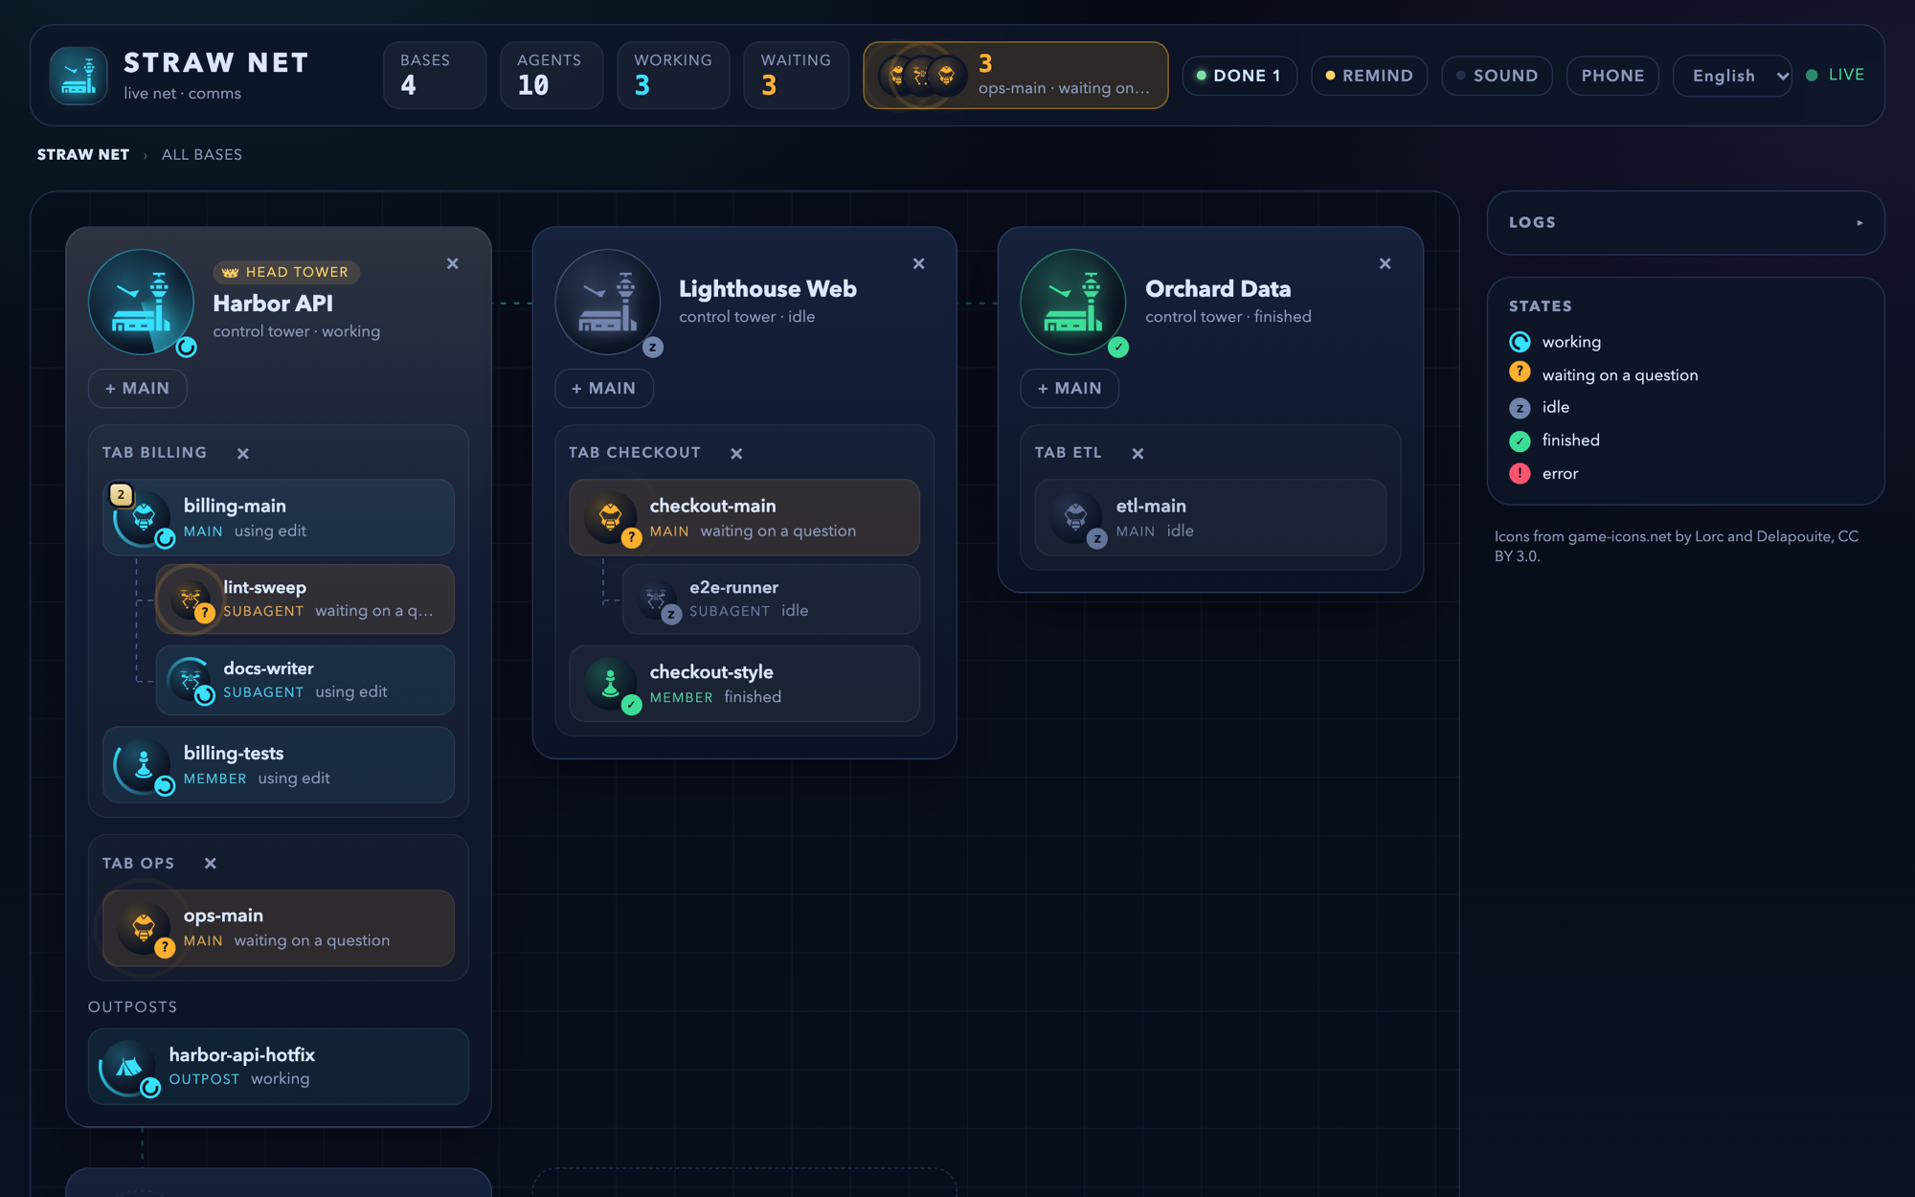Open the Tab Billing header
The image size is (1915, 1197).
pyautogui.click(x=155, y=453)
